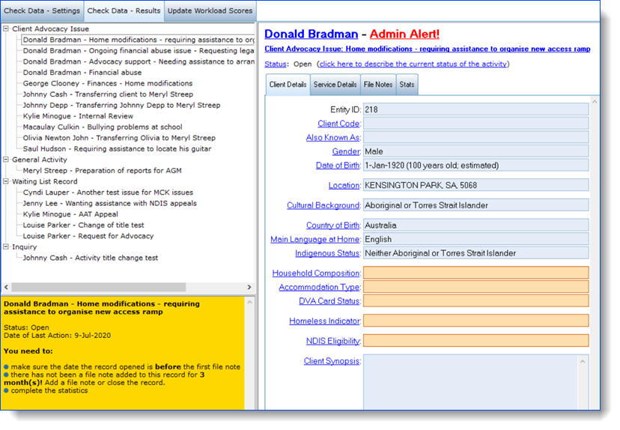Open the Client Advocacy Issue Home modifications link

(x=428, y=49)
